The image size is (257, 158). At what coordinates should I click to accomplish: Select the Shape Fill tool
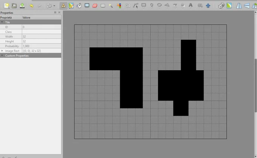[87, 6]
